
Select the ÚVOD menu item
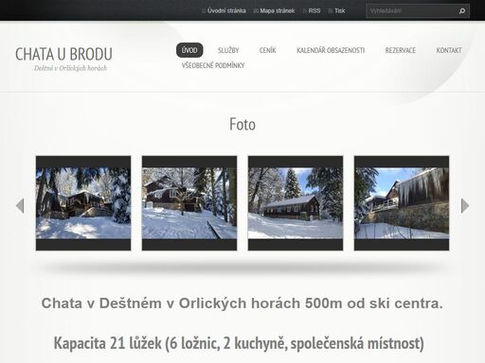point(189,50)
